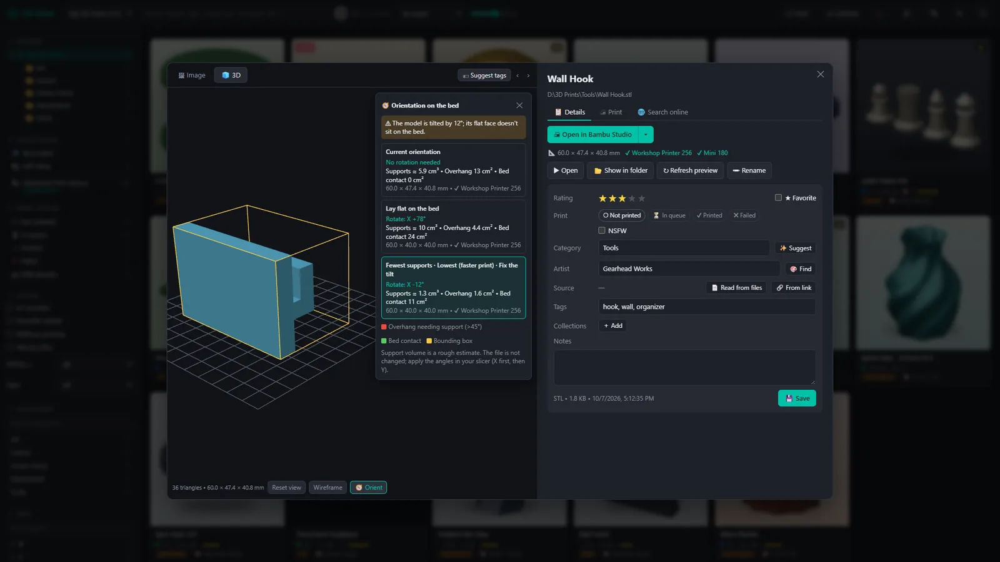The image size is (1000, 562).
Task: Go to the previous model arrow
Action: click(x=517, y=76)
